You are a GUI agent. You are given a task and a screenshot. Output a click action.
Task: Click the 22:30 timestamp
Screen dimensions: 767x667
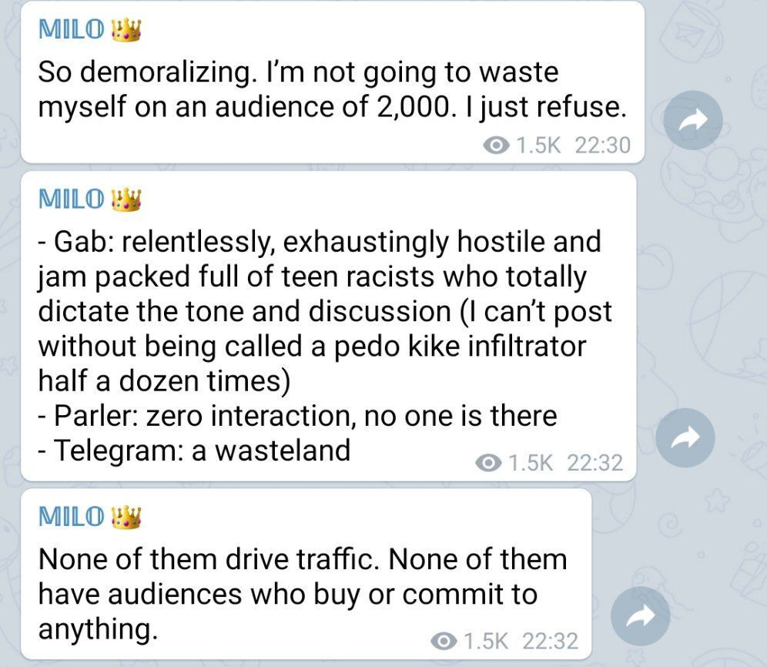coord(603,146)
